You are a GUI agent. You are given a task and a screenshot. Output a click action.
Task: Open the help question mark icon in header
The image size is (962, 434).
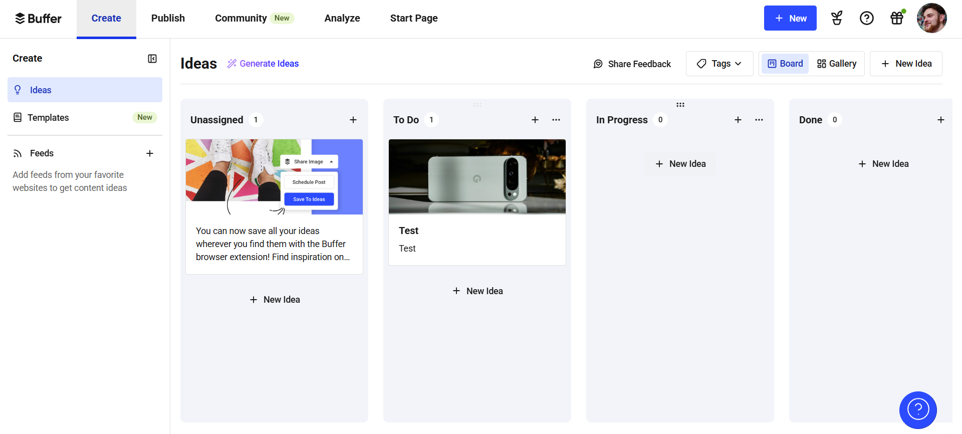[867, 18]
